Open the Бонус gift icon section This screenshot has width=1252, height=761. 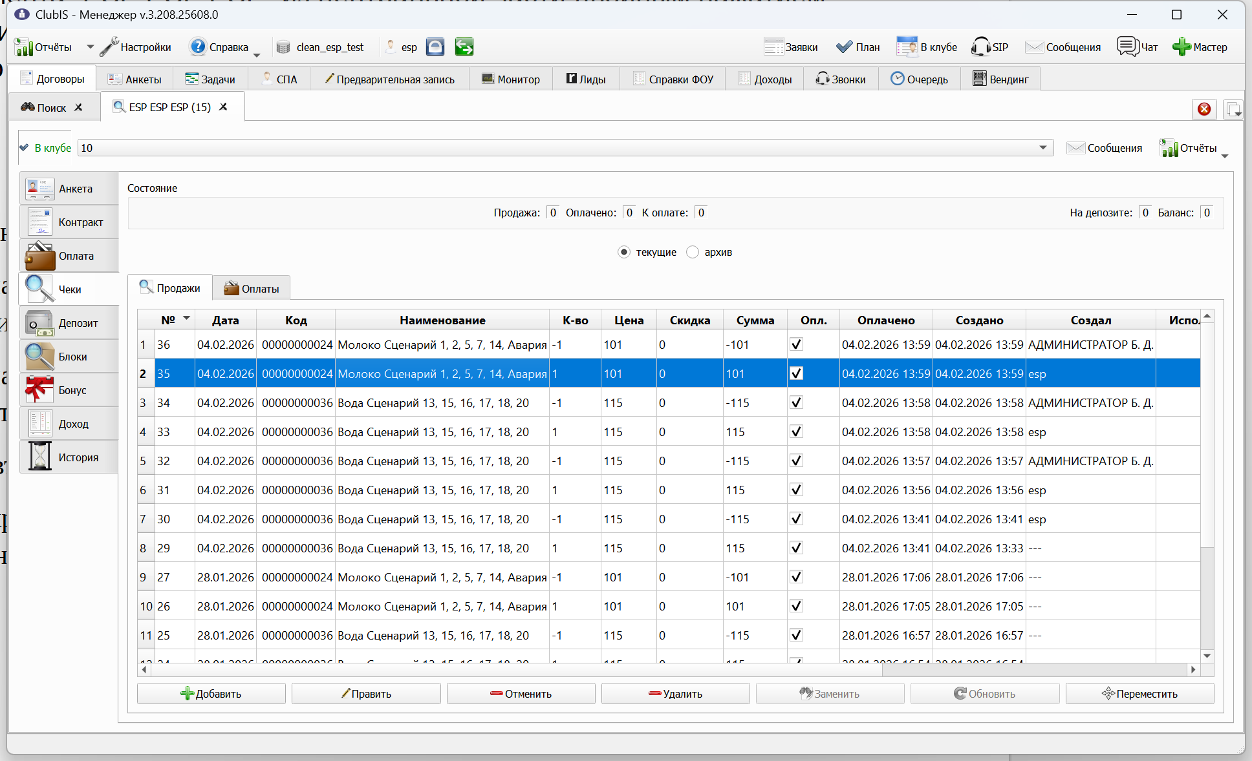39,390
